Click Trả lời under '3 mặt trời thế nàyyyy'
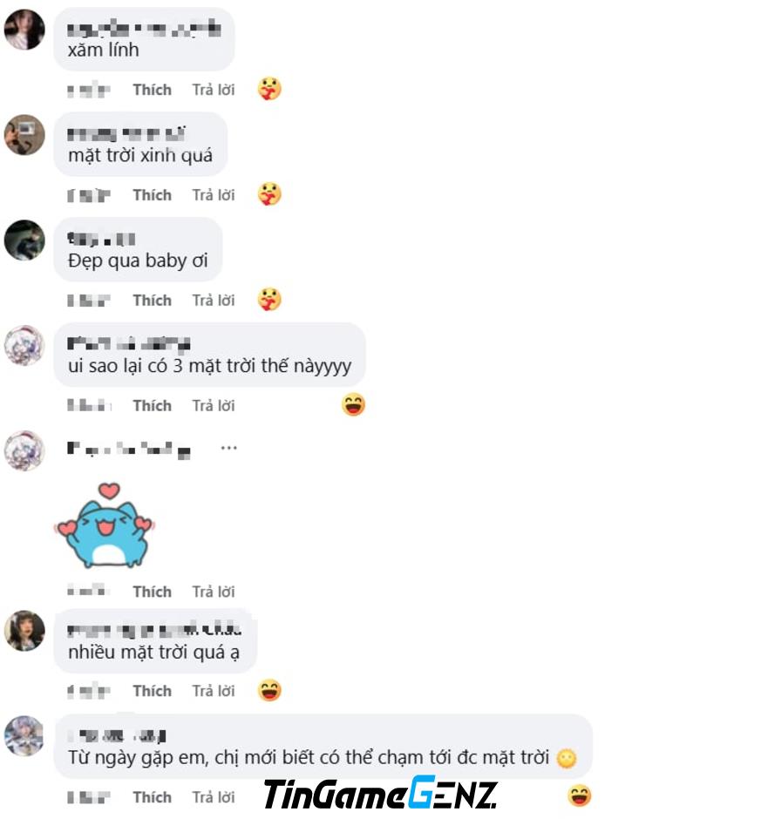Image resolution: width=761 pixels, height=819 pixels. coord(214,405)
